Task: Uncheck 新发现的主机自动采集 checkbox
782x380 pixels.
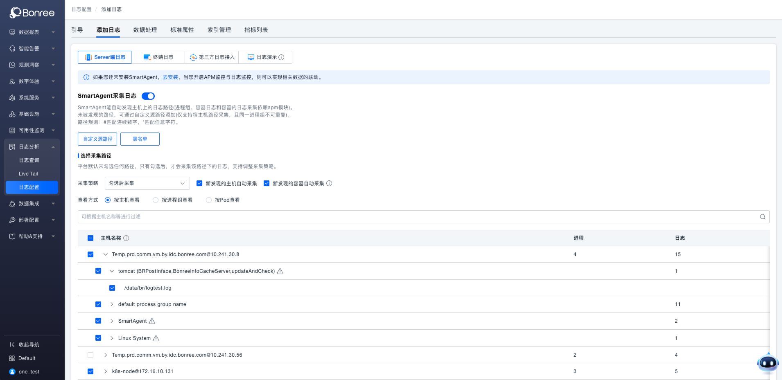Action: click(199, 183)
